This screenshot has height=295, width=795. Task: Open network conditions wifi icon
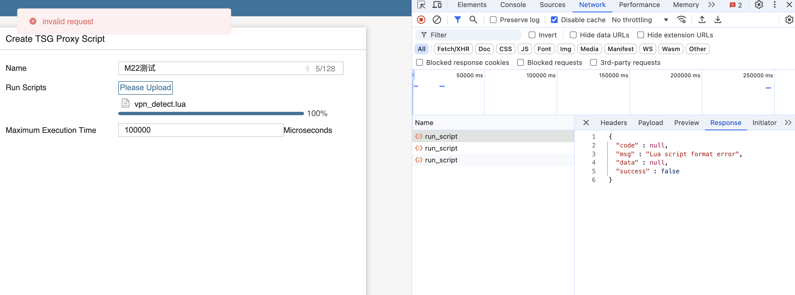click(681, 20)
